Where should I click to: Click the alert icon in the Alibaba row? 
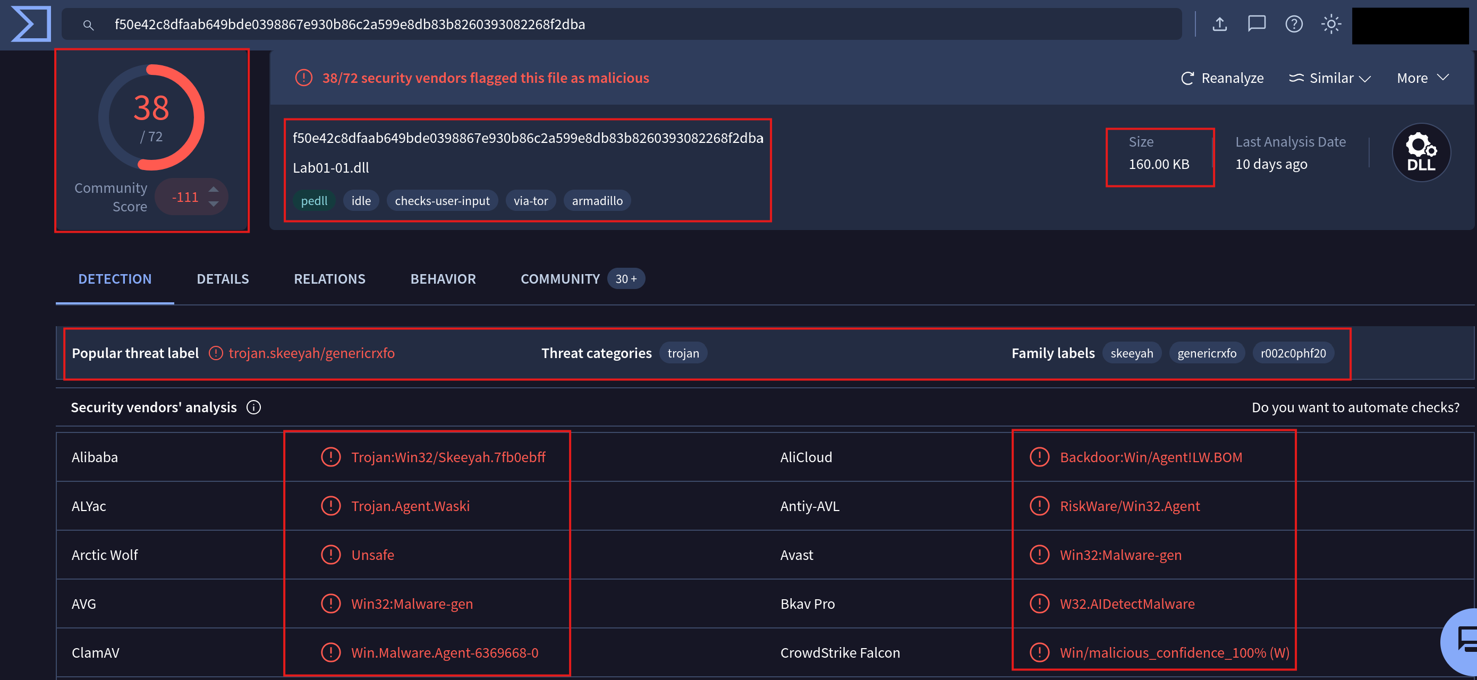coord(331,457)
